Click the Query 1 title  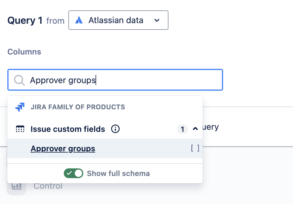(25, 20)
